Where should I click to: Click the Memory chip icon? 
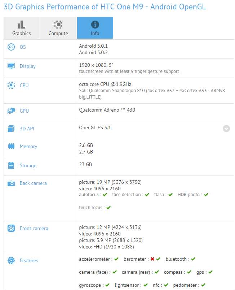[x=11, y=146]
